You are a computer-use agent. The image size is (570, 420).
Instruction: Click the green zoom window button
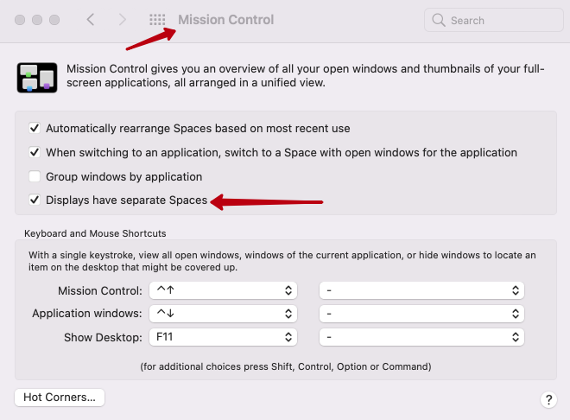click(x=55, y=19)
